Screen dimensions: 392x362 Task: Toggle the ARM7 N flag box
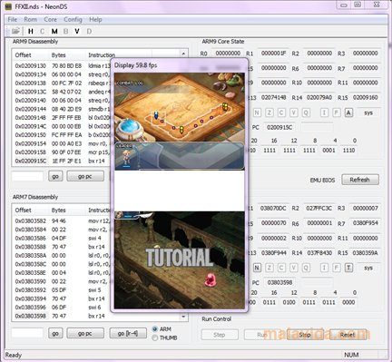pyautogui.click(x=257, y=268)
